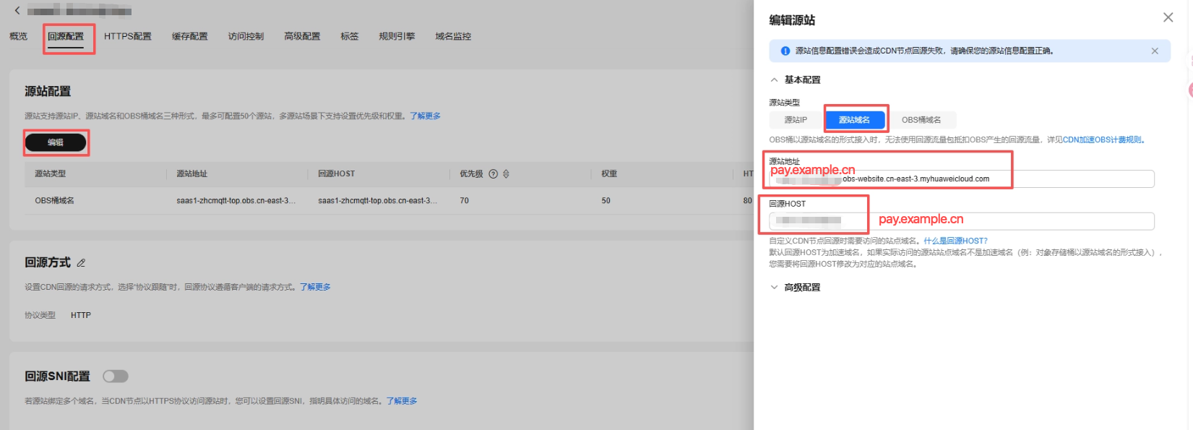Click the 源站类型 column header
1193x430 pixels.
point(51,173)
